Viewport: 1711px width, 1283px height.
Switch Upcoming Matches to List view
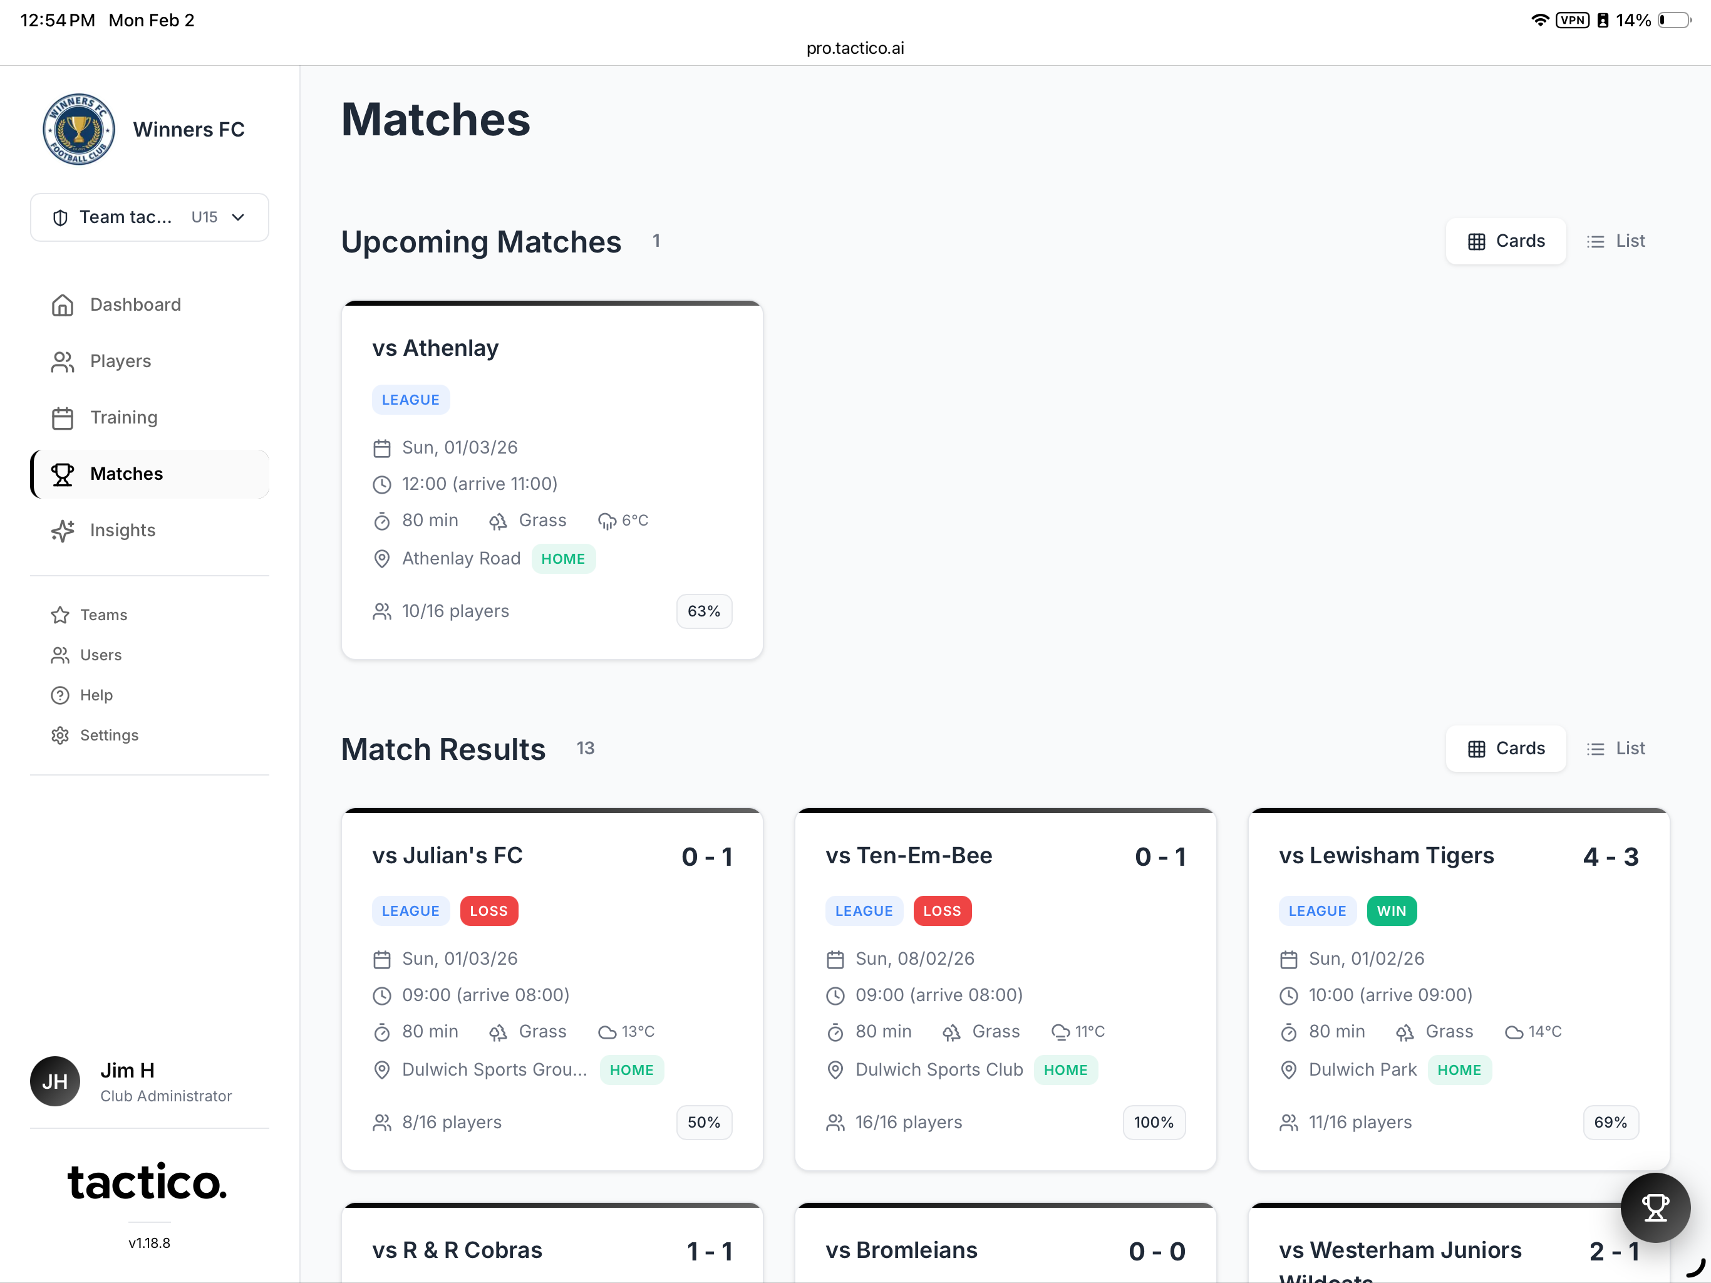coord(1616,241)
